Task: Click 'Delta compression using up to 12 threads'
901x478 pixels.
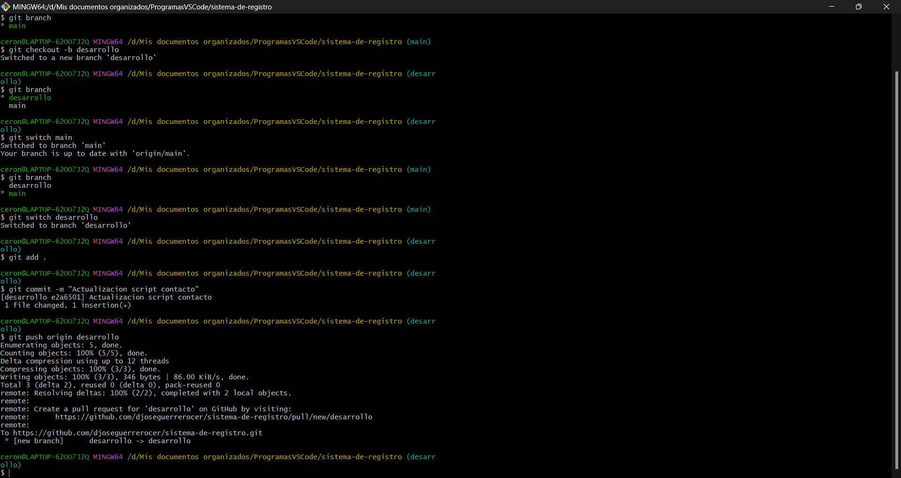Action: pyautogui.click(x=85, y=361)
